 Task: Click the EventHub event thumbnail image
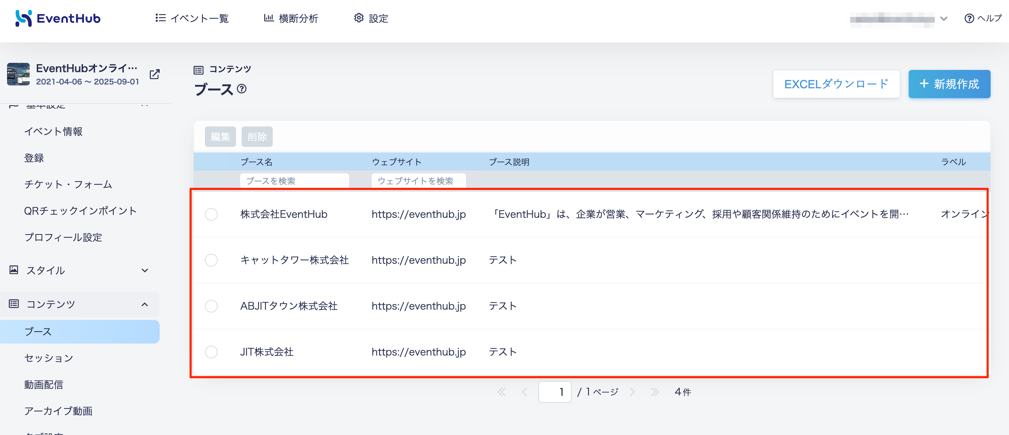[18, 74]
